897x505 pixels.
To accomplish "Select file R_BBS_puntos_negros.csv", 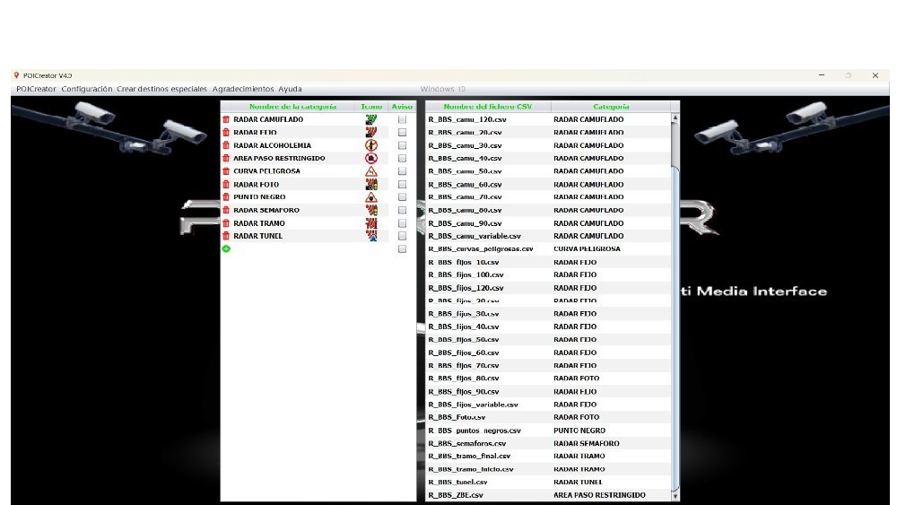I will [x=475, y=430].
